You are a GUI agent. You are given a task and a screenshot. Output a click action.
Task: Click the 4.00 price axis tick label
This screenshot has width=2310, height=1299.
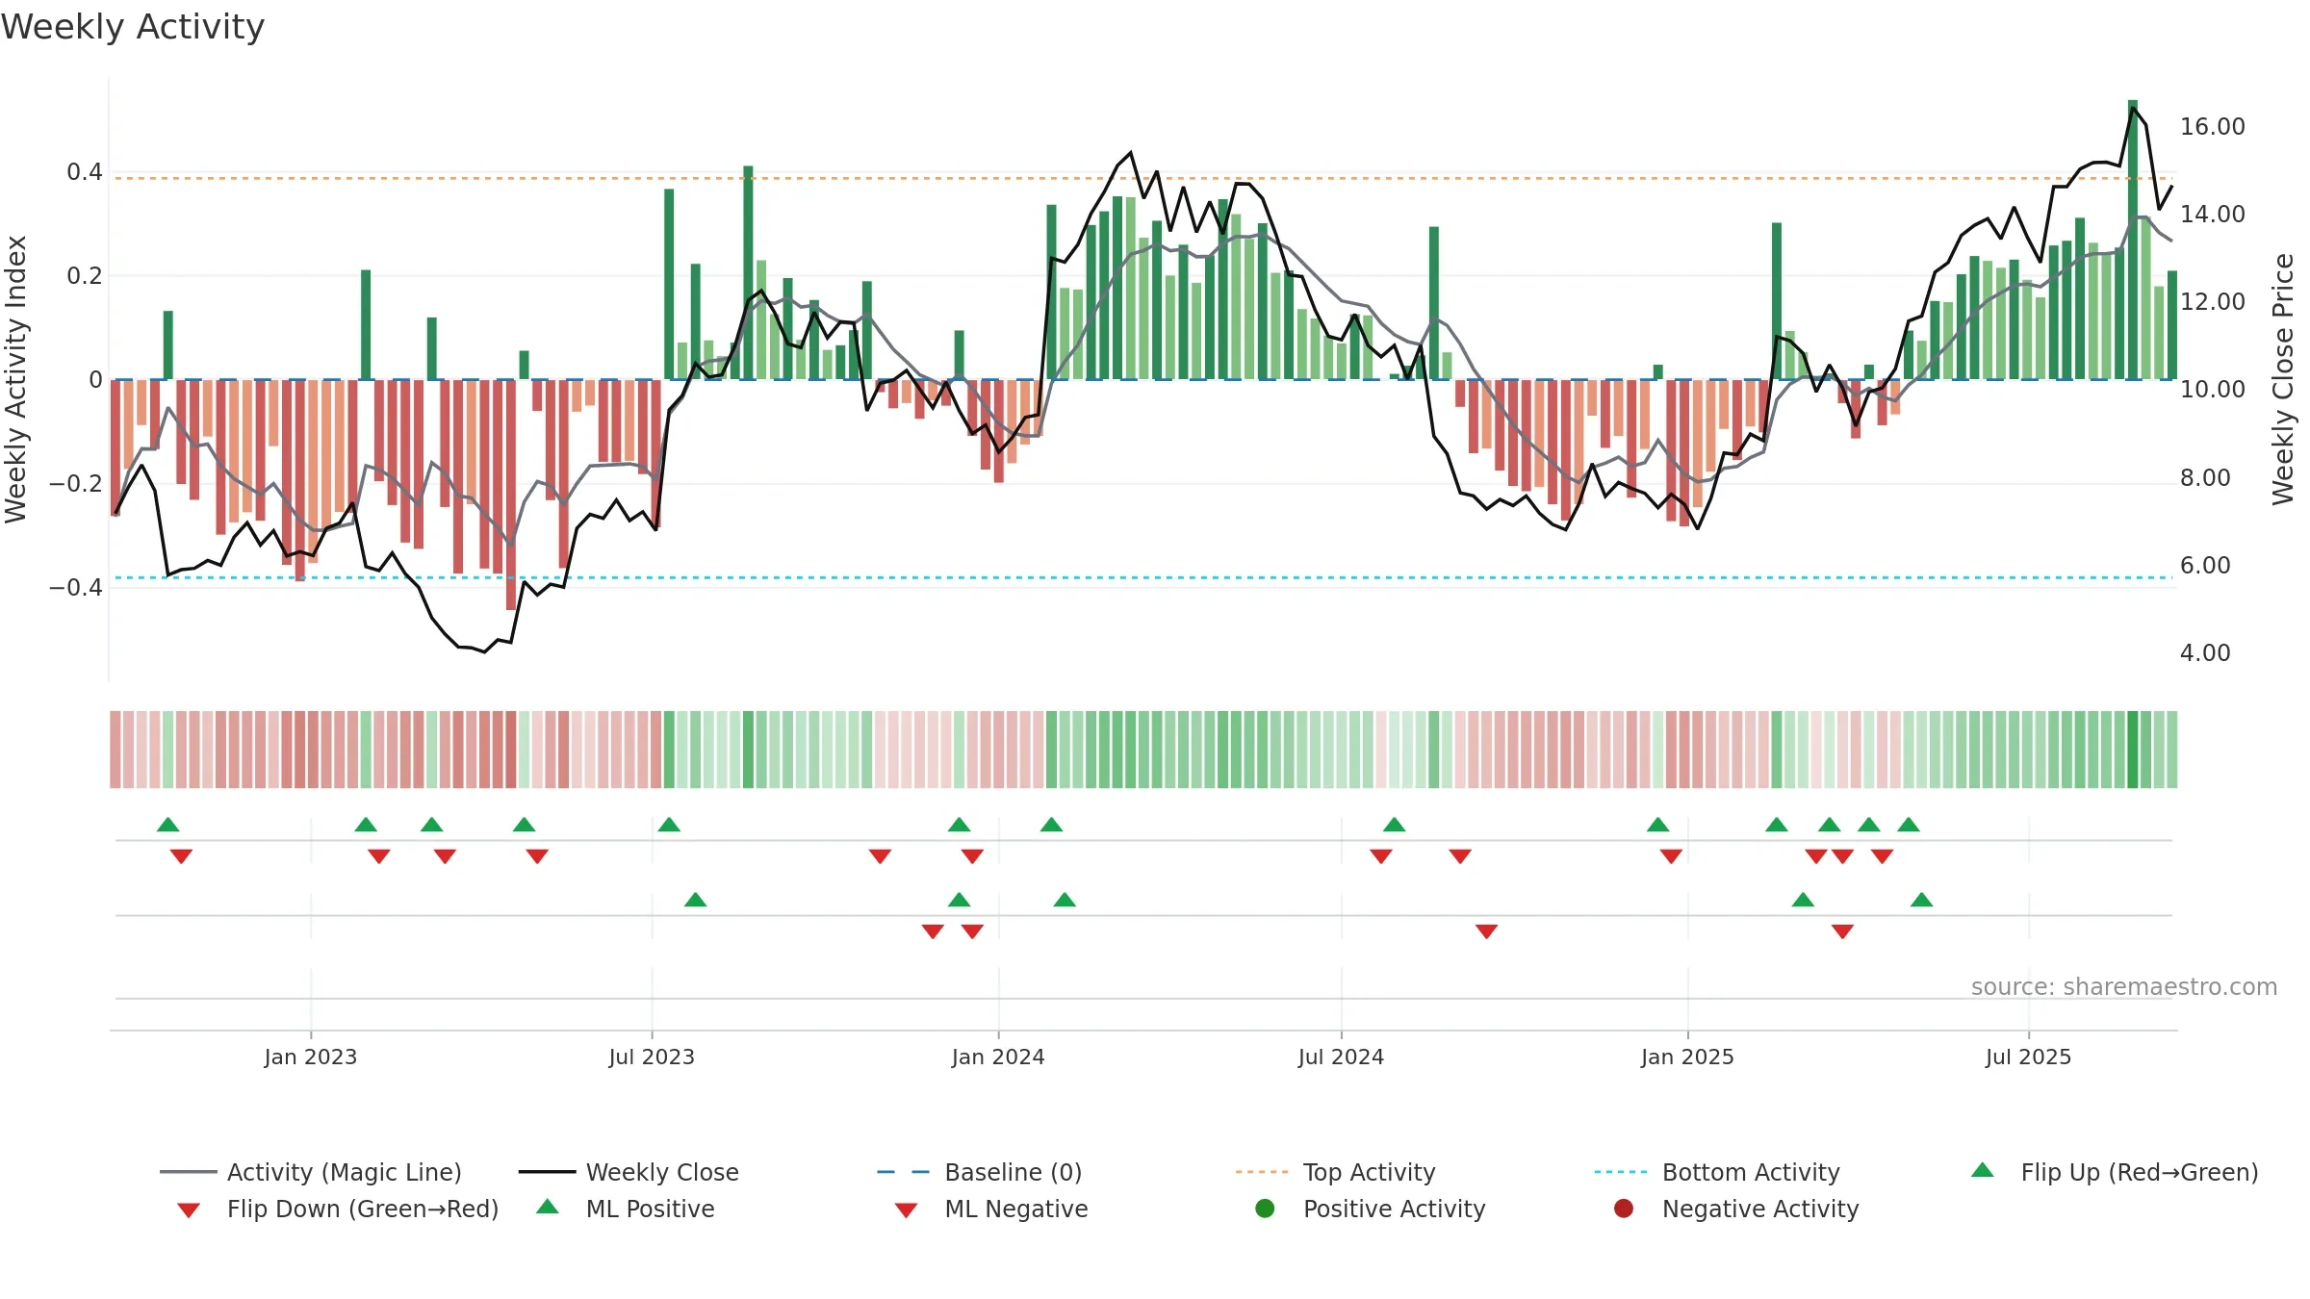2205,652
